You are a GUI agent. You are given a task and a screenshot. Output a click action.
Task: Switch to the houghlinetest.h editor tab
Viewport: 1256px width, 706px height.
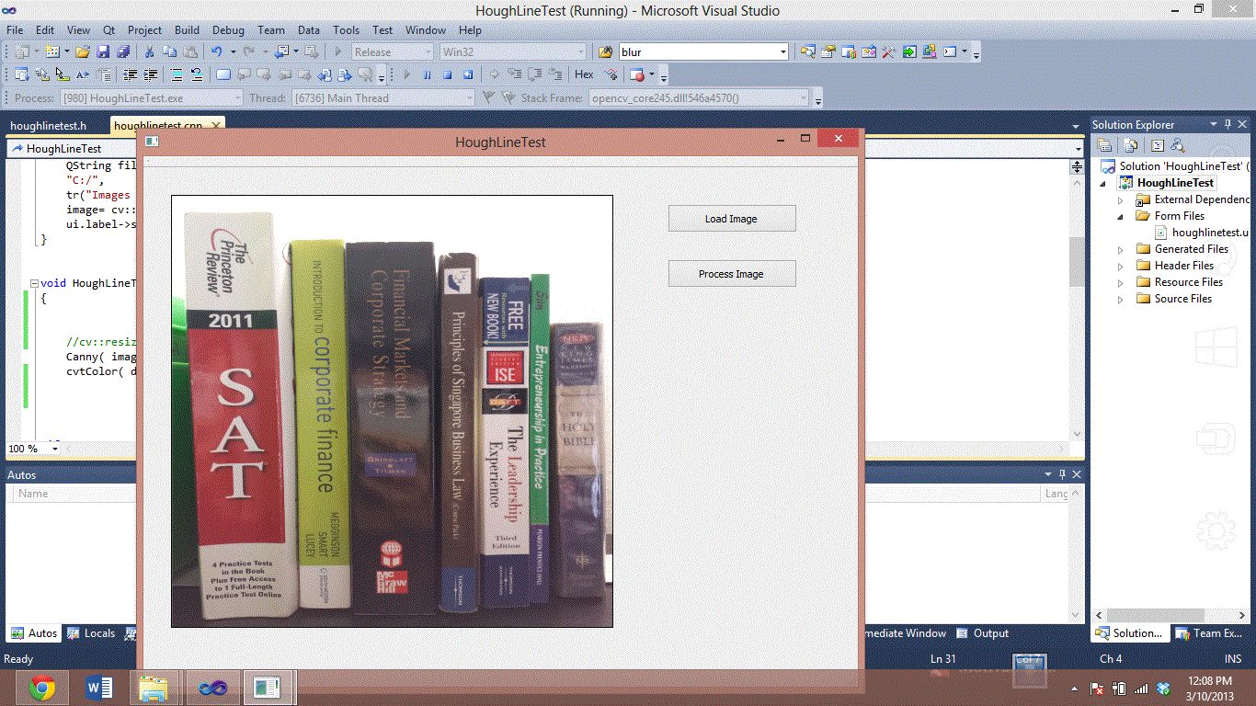pos(48,125)
